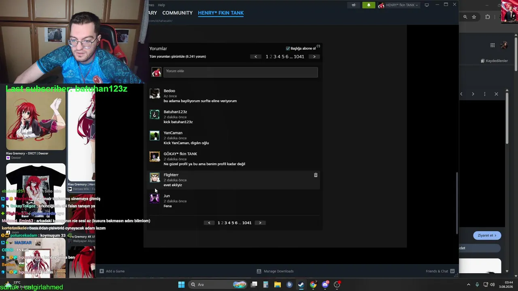The width and height of the screenshot is (518, 291).
Task: Open Friends & Chat in Steam
Action: (440, 271)
